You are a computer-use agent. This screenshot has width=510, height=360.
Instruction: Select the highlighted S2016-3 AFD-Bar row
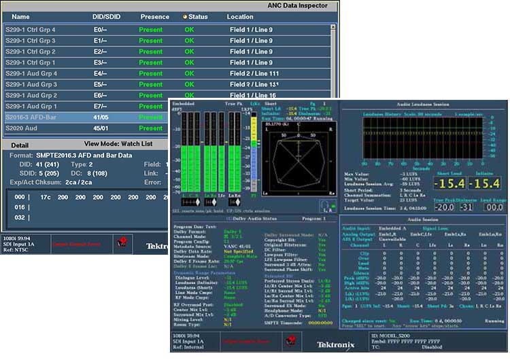87,118
